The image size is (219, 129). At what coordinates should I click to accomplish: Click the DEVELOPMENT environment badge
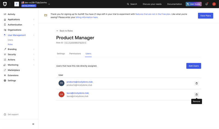click(x=29, y=6)
